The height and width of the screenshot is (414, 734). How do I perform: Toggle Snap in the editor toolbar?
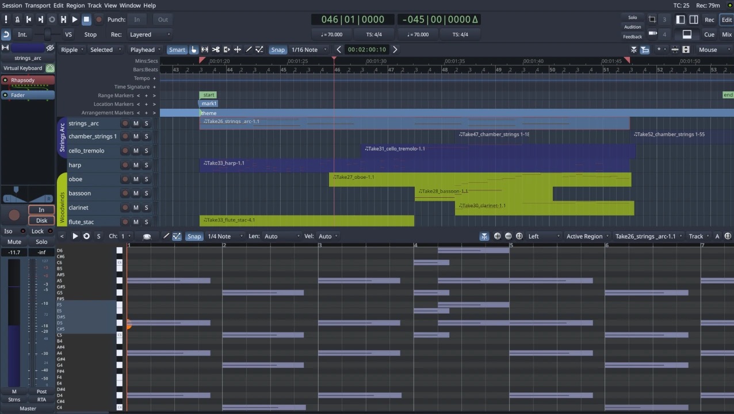[278, 49]
